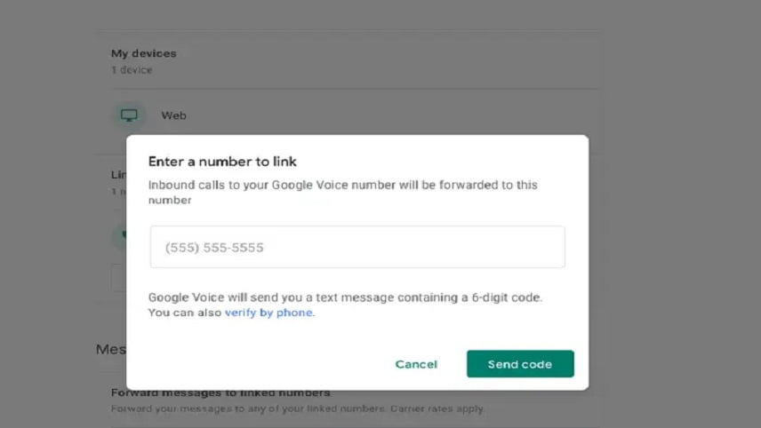Click the Cancel button
The image size is (761, 428).
(416, 364)
